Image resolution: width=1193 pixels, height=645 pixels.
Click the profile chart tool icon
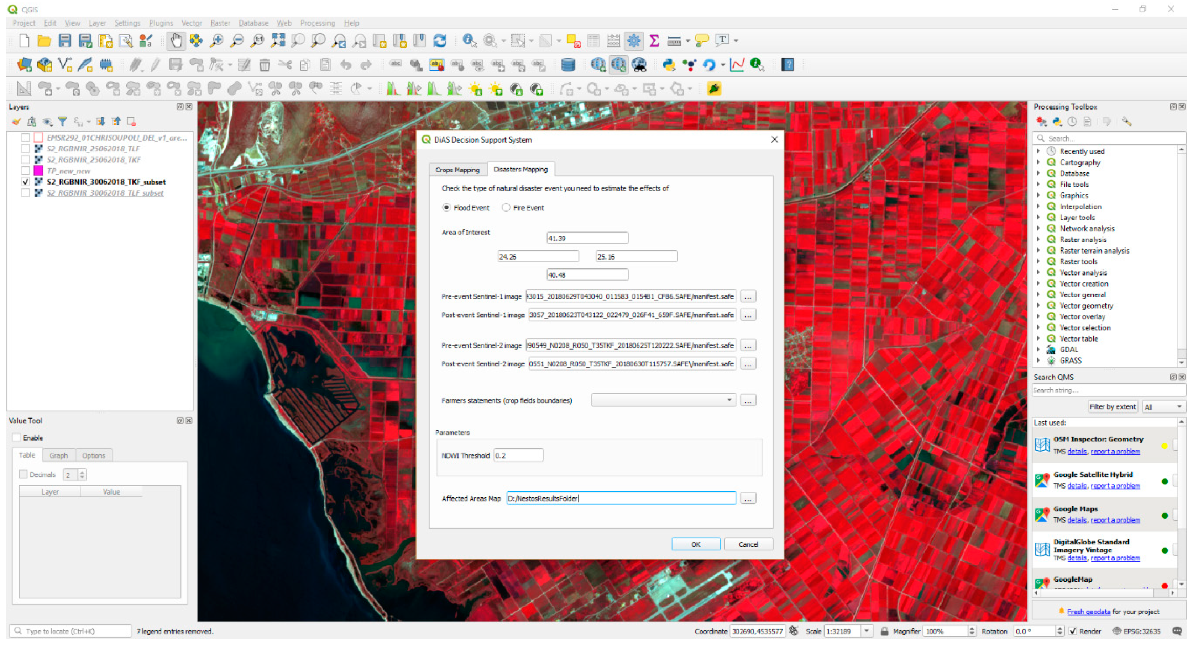click(737, 65)
